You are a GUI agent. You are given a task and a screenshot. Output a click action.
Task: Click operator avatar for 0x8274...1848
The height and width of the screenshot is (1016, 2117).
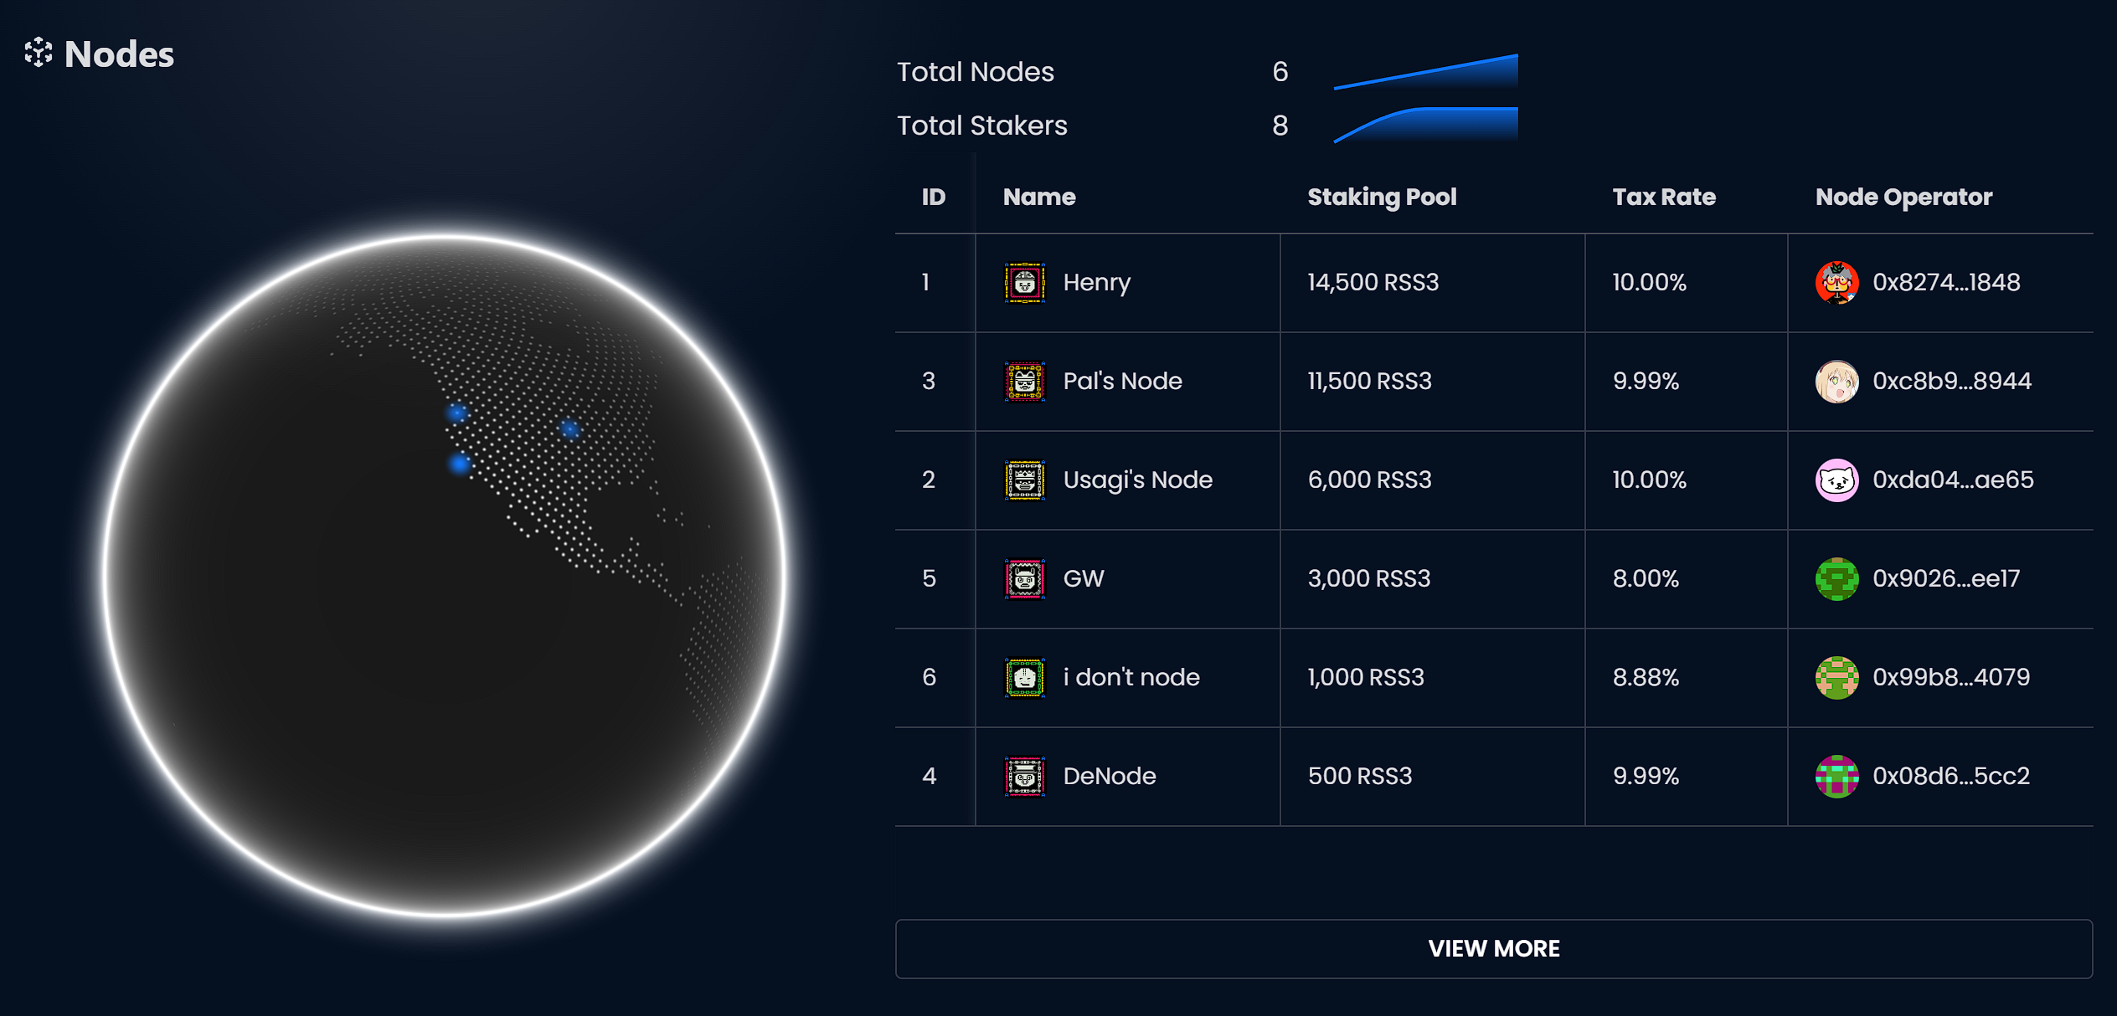(x=1836, y=283)
